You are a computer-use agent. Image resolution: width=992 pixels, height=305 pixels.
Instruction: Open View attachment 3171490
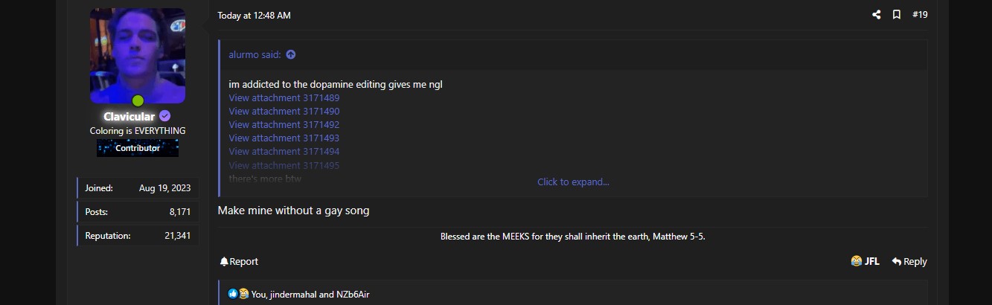[284, 112]
